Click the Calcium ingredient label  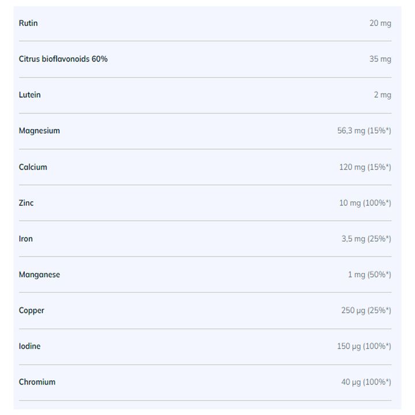[33, 167]
